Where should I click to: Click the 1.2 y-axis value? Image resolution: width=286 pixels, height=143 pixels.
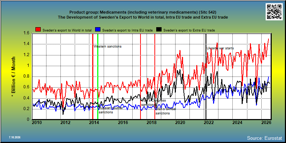(26, 55)
